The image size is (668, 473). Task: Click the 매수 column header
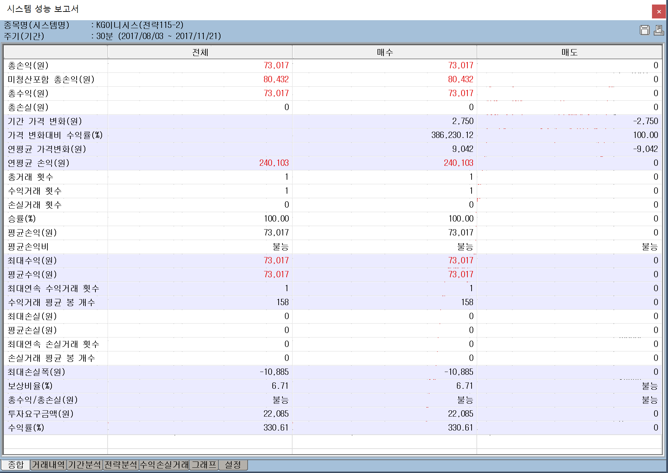pyautogui.click(x=385, y=52)
